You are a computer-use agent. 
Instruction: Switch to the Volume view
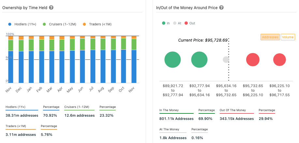[x=288, y=37]
